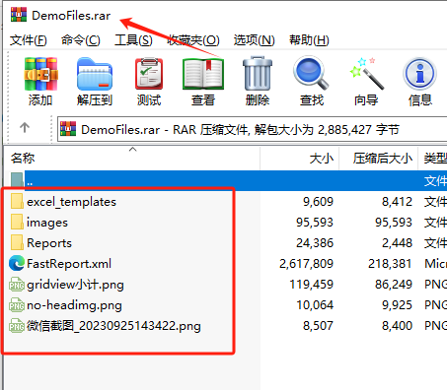Click size value 119,459

click(312, 285)
